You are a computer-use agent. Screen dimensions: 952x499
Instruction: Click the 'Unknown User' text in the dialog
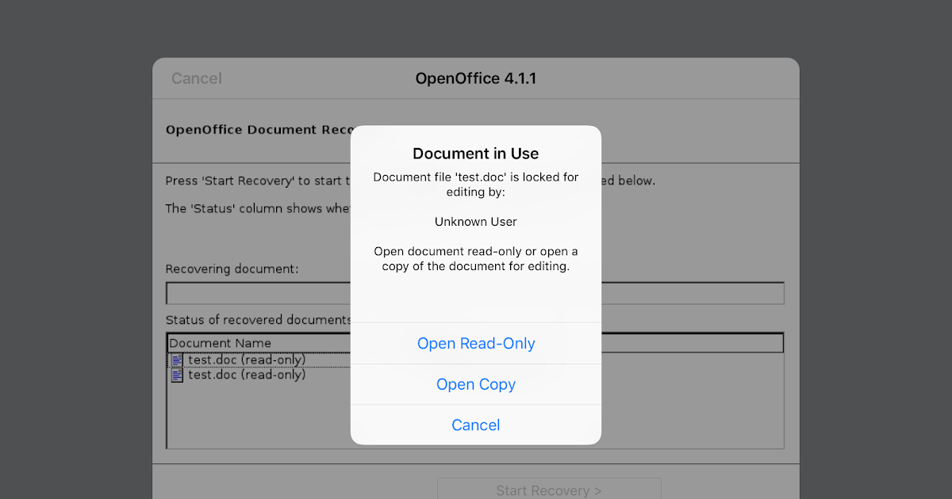476,222
